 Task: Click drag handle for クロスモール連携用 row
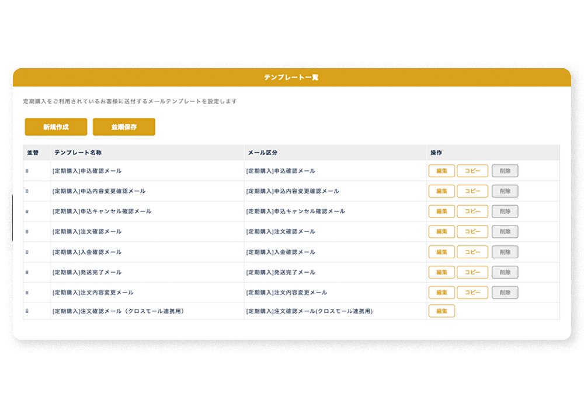pos(27,311)
